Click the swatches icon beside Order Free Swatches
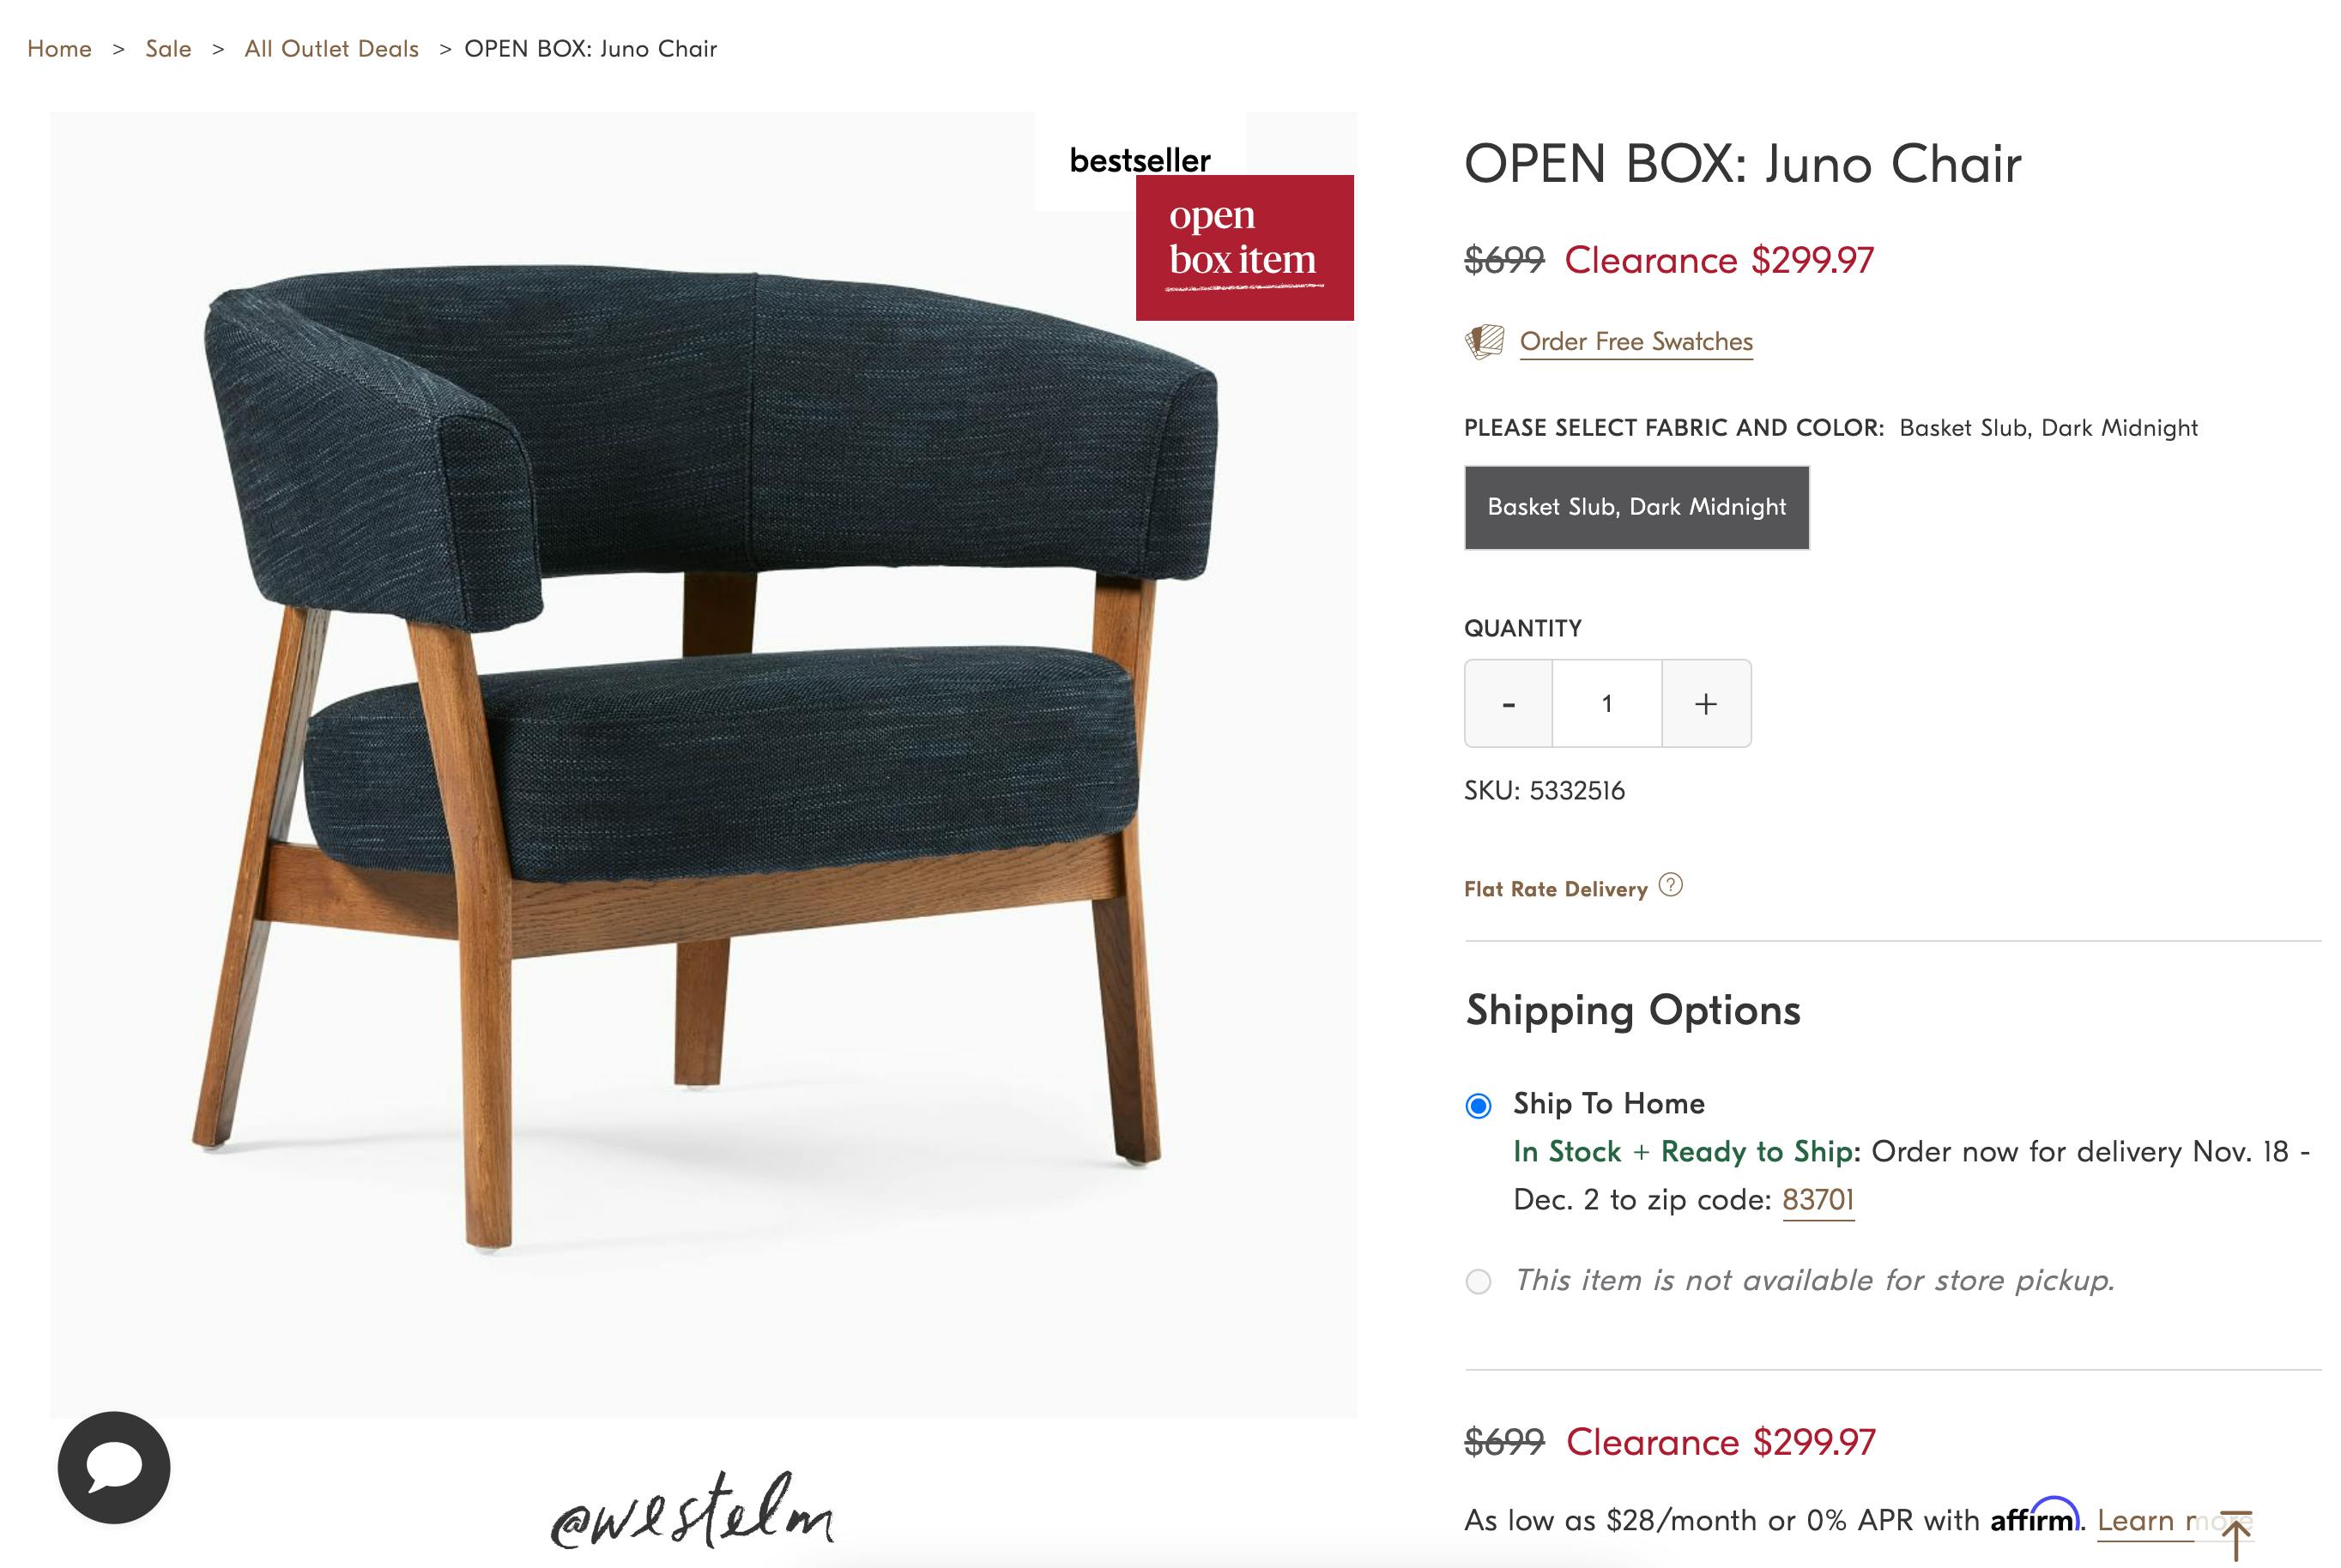 pyautogui.click(x=1485, y=342)
